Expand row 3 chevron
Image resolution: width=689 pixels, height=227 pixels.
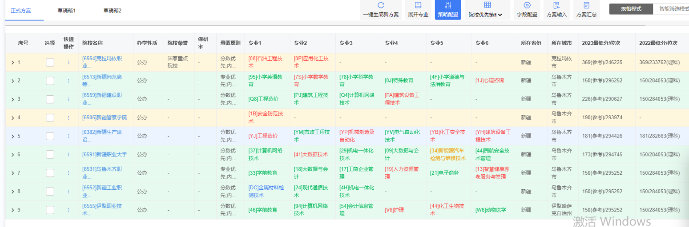(12, 99)
